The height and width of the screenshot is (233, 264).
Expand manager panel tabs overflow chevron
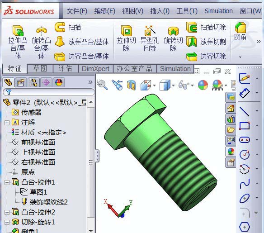[90, 82]
